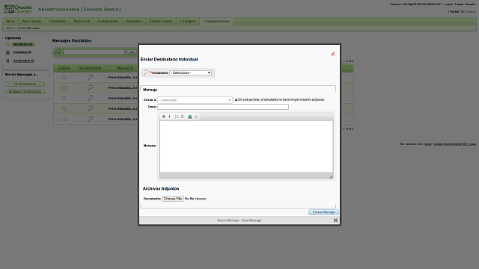The height and width of the screenshot is (269, 479).
Task: Open the Evaluaciones menu tab
Action: [x=108, y=21]
